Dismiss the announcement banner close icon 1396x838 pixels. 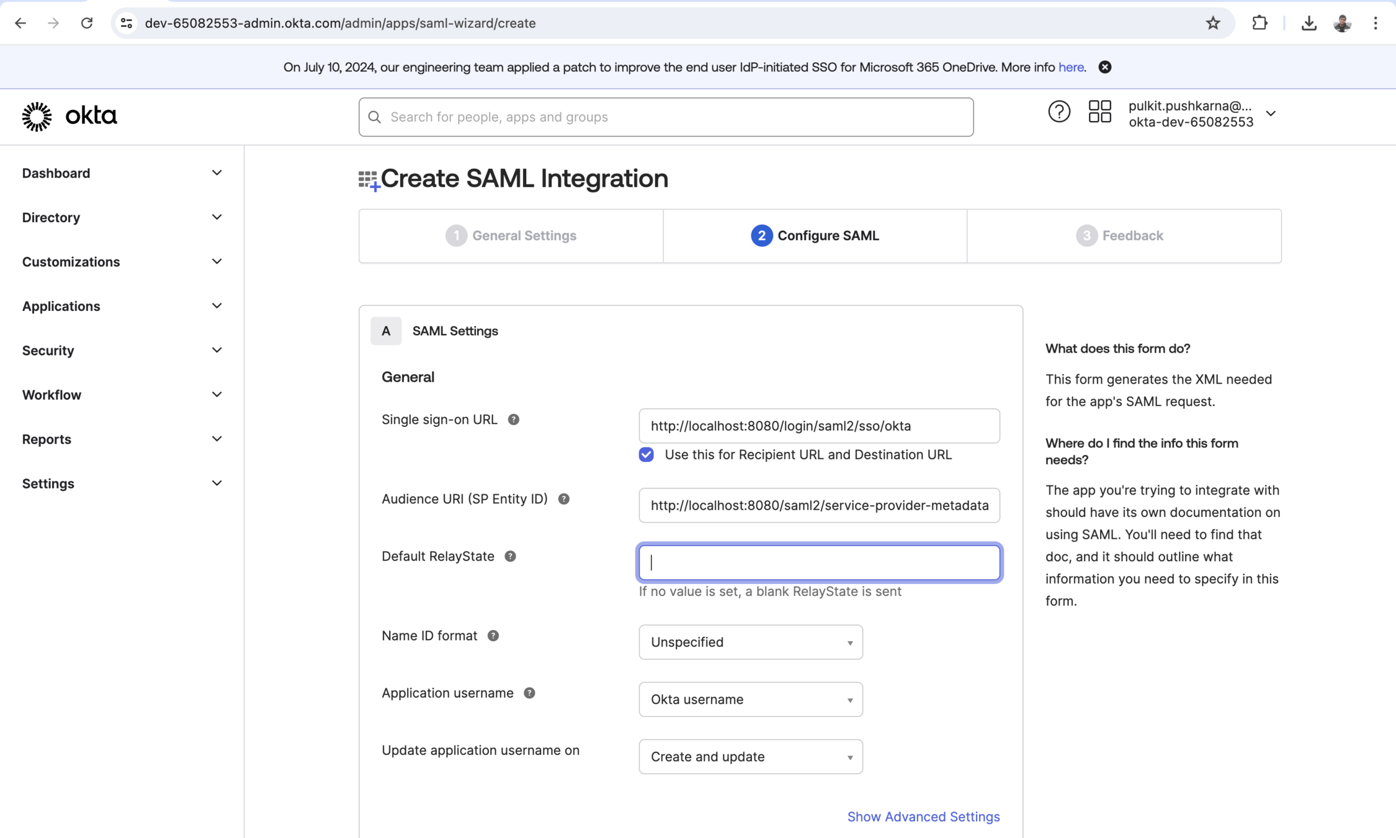click(1105, 67)
